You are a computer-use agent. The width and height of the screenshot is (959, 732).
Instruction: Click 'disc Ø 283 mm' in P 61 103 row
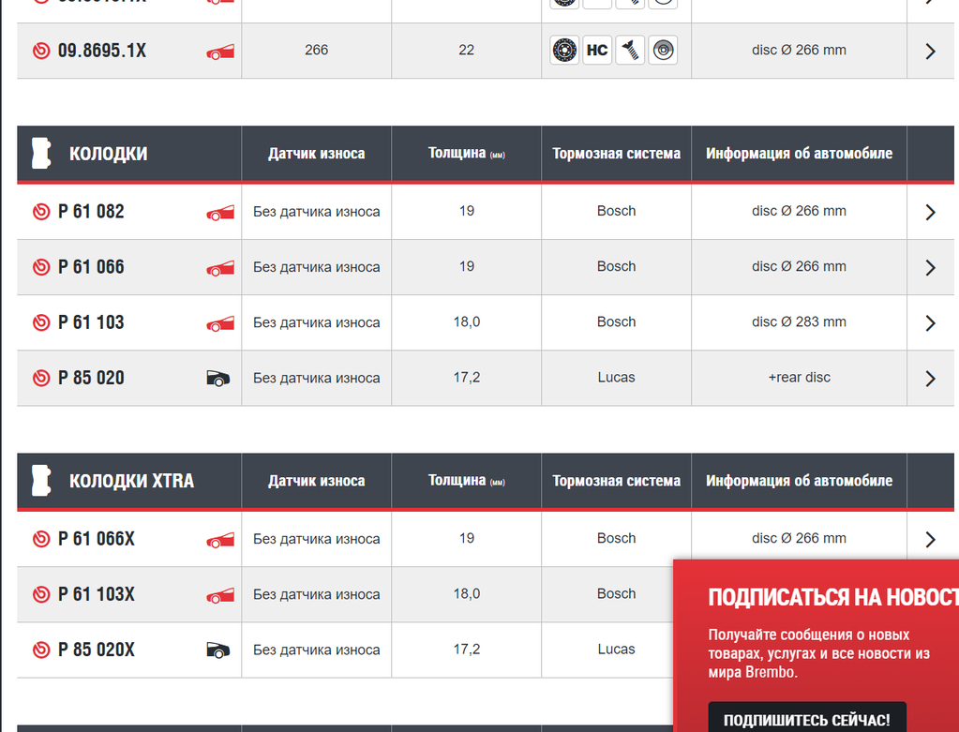(799, 322)
